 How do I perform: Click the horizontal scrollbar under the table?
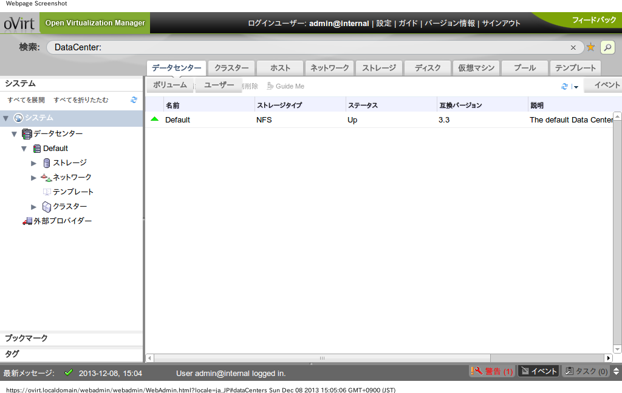click(x=322, y=358)
